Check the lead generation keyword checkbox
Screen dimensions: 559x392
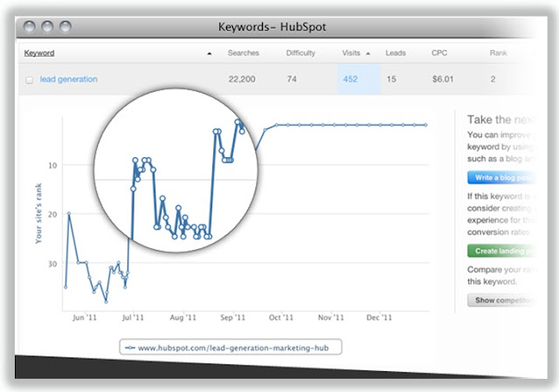pos(29,79)
